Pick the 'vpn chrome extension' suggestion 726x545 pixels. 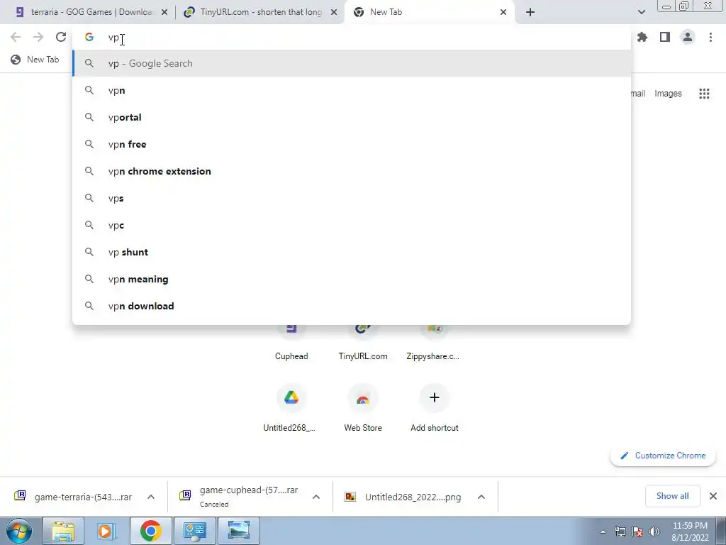352,171
